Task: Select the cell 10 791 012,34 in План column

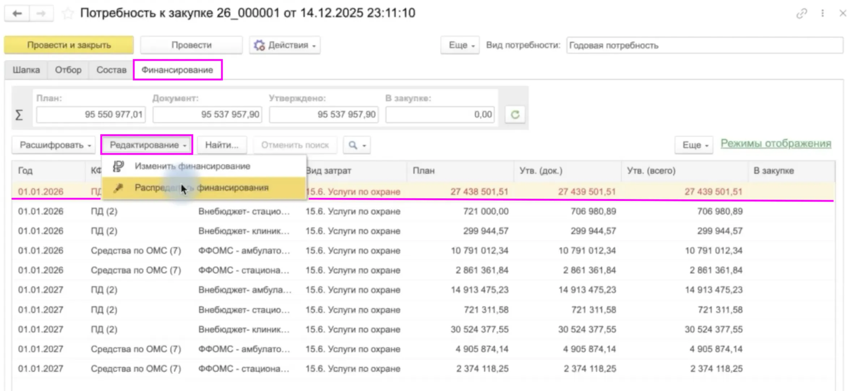Action: point(480,251)
